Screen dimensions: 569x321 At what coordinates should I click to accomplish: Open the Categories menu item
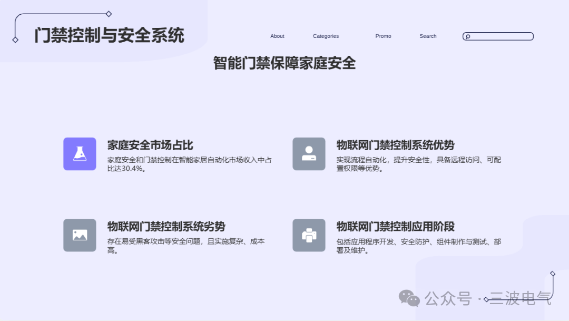pos(326,36)
